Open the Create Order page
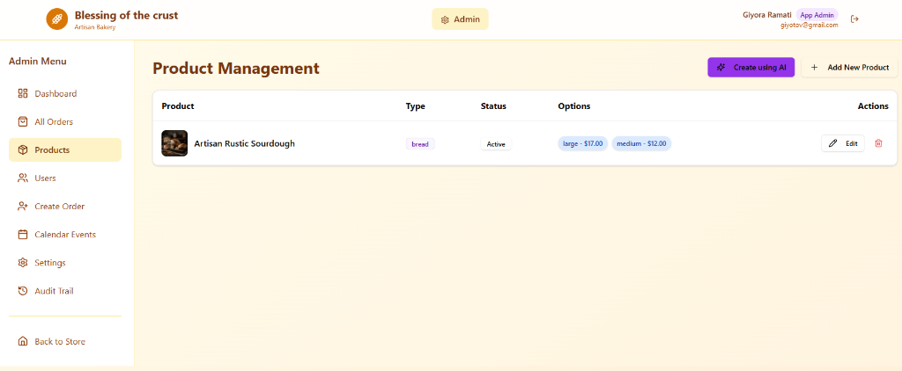The image size is (902, 371). pyautogui.click(x=65, y=207)
